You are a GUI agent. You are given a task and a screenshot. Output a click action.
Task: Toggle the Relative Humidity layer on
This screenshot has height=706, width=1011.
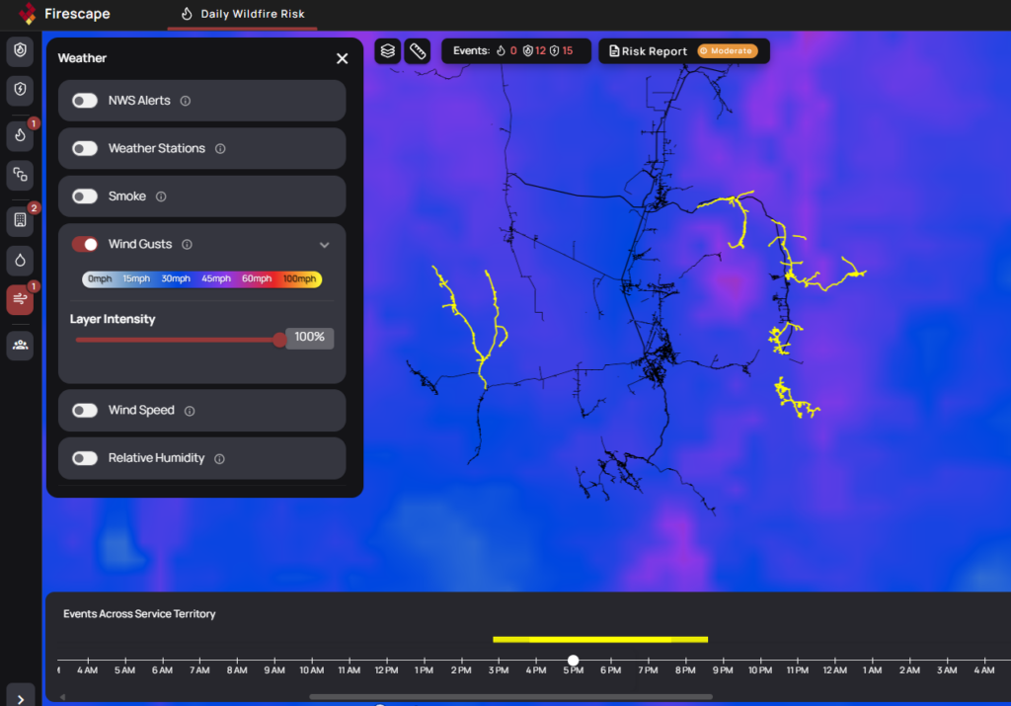85,458
